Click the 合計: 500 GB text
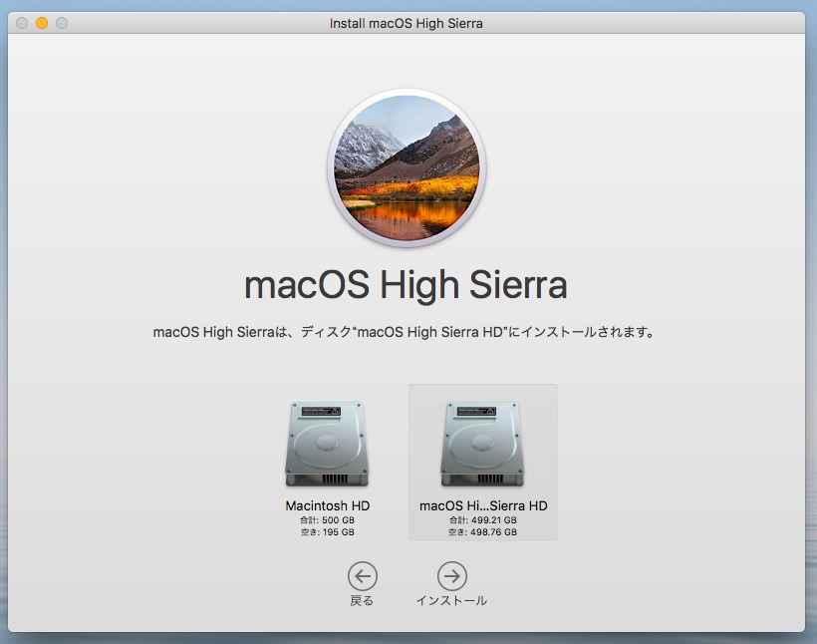This screenshot has height=644, width=817. point(327,520)
